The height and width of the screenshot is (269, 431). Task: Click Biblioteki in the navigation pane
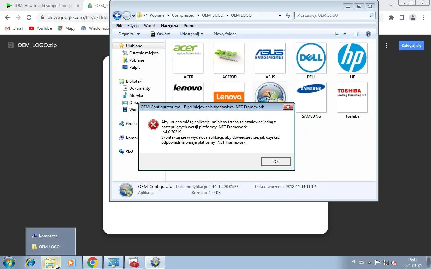click(x=134, y=81)
